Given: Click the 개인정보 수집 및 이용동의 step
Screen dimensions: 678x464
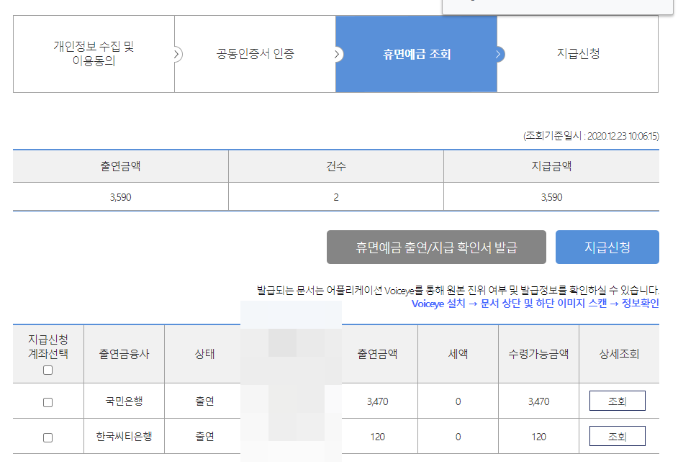Looking at the screenshot, I should point(94,54).
